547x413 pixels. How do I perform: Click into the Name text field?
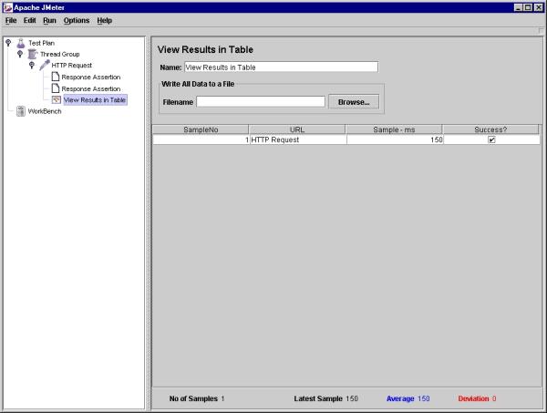pyautogui.click(x=281, y=67)
